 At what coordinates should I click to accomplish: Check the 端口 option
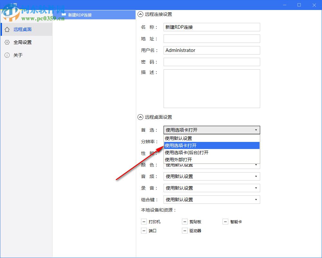144,231
